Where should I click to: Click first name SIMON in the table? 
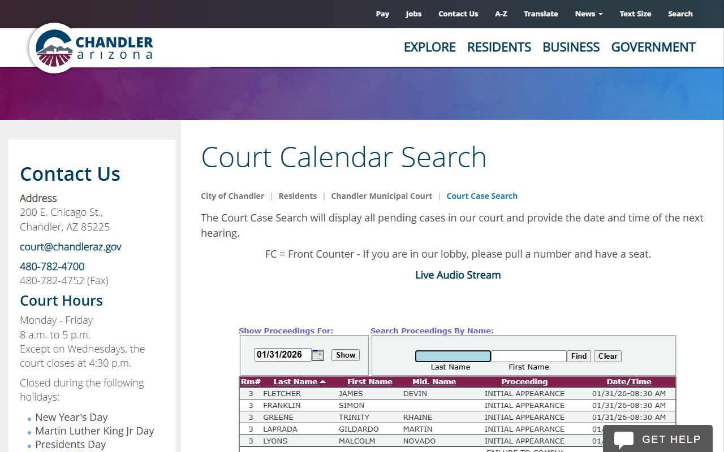point(351,406)
